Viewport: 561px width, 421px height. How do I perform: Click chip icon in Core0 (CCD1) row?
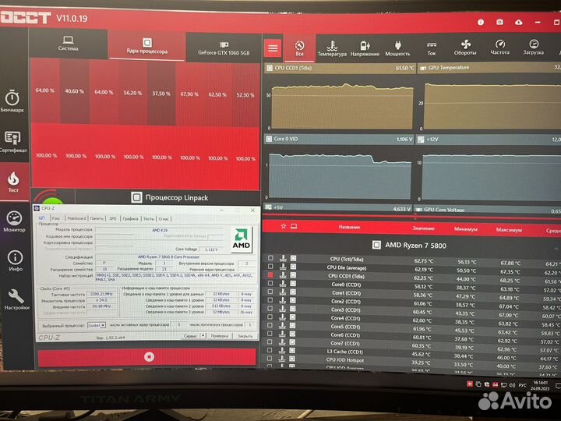coord(293,284)
